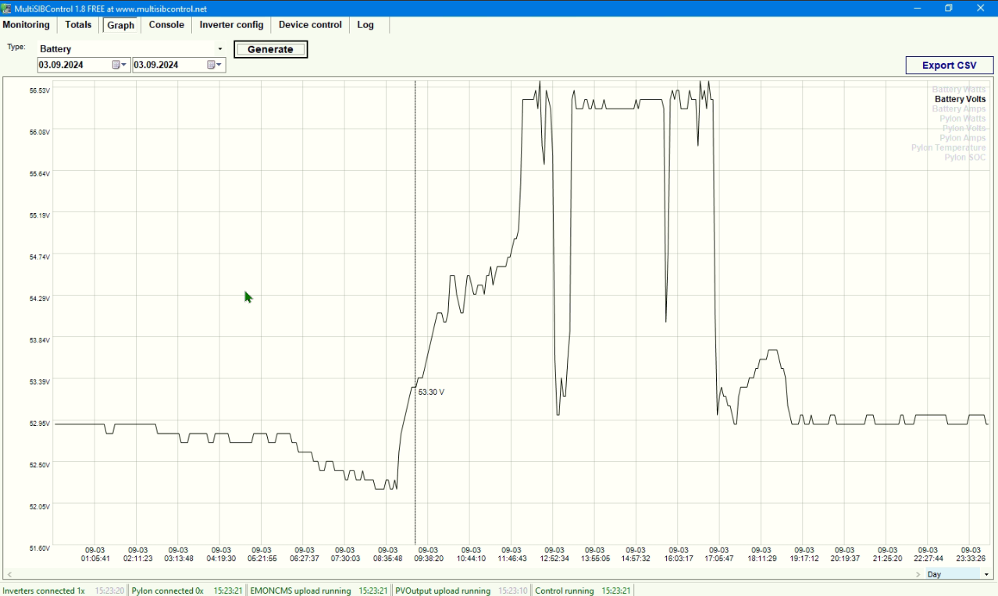Click the horizontal scrollbar right arrow

[x=918, y=574]
